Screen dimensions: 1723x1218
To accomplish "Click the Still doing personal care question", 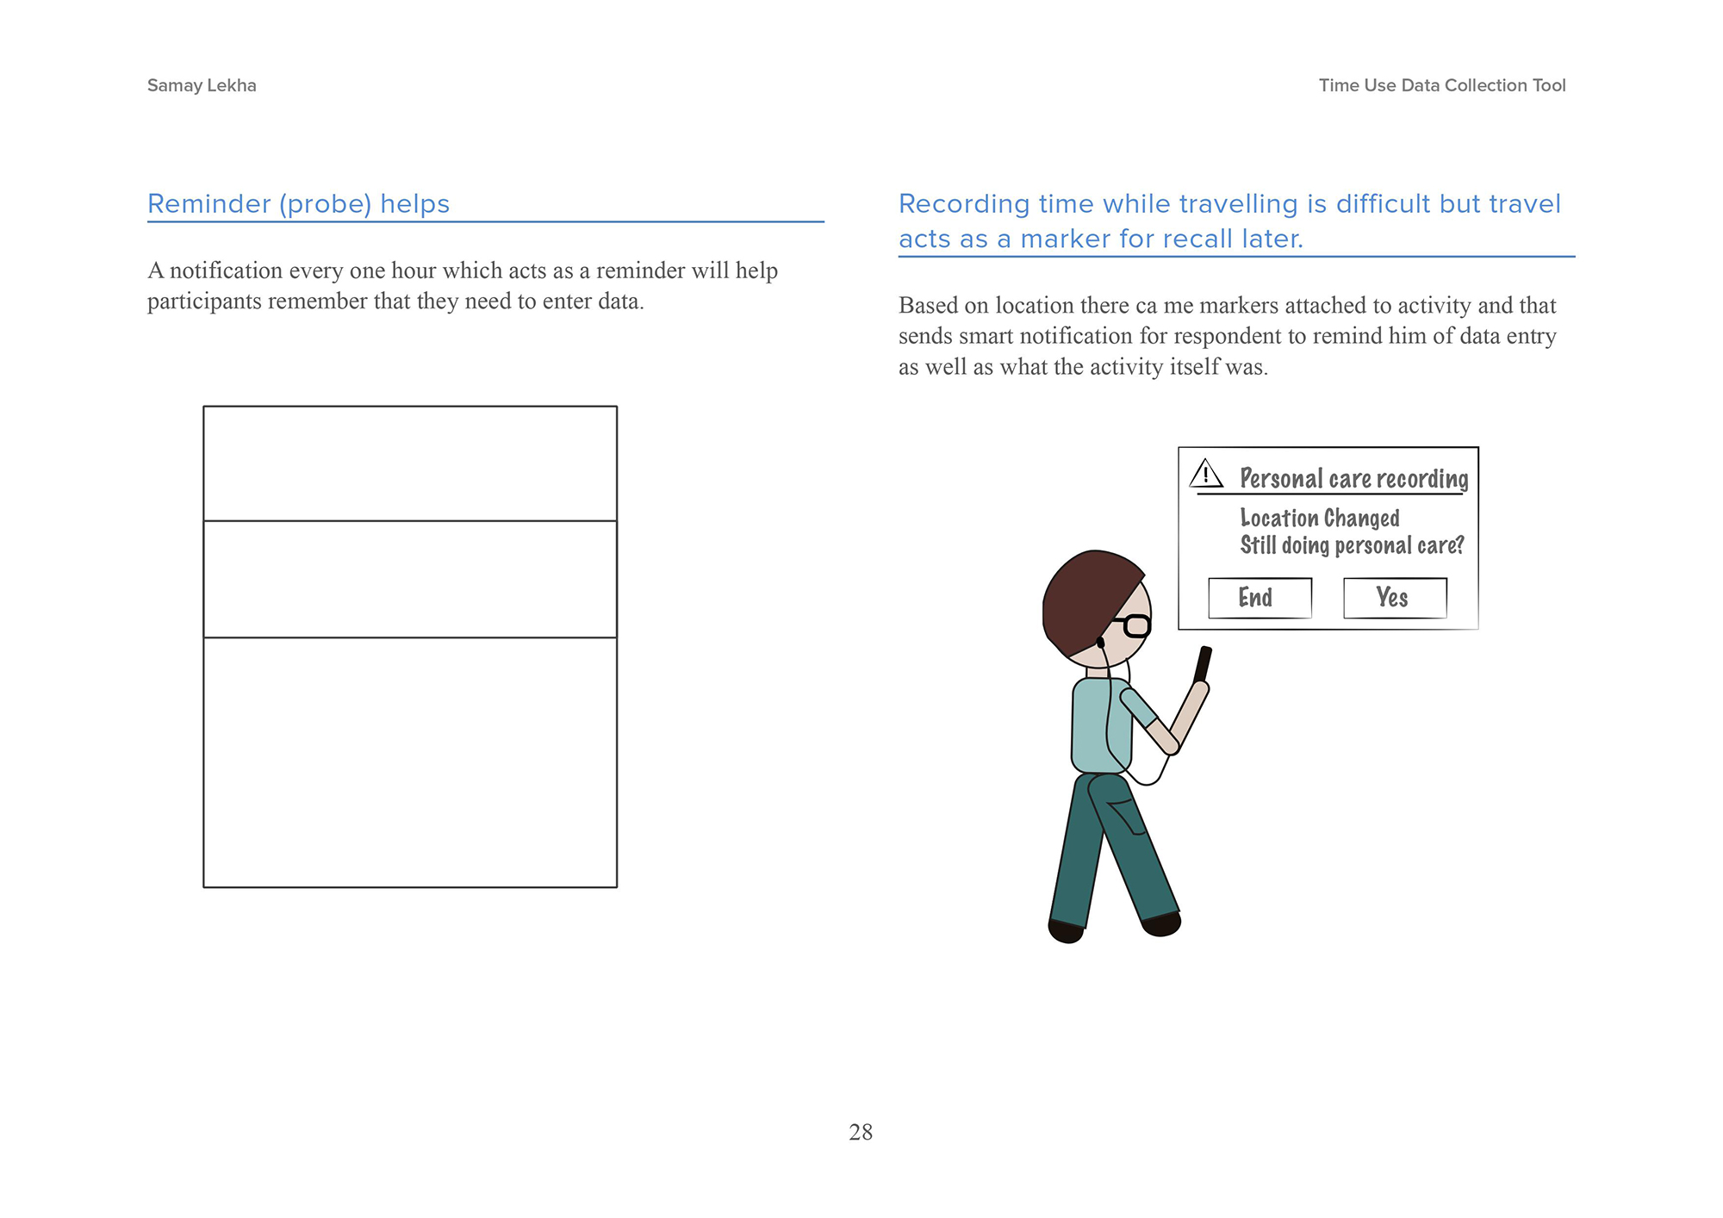I will 1352,545.
